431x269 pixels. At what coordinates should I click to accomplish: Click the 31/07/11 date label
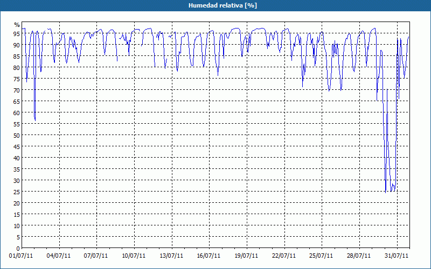tap(397, 256)
